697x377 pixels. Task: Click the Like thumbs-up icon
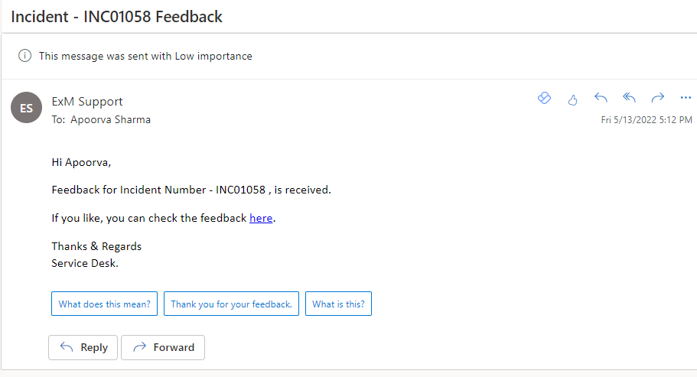572,99
